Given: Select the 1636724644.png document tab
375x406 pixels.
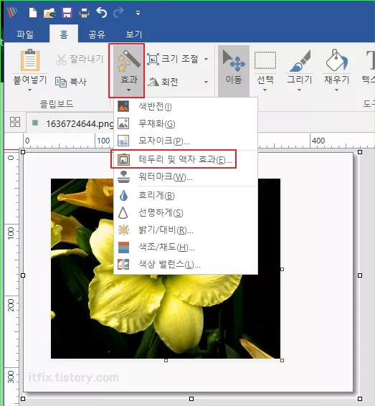Looking at the screenshot, I should click(x=70, y=123).
